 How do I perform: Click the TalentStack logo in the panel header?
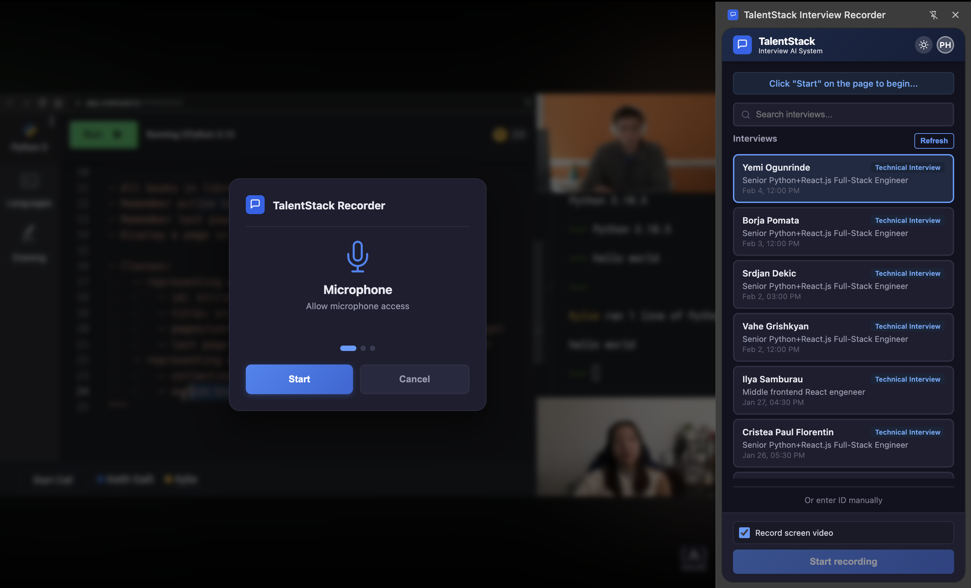[x=742, y=45]
